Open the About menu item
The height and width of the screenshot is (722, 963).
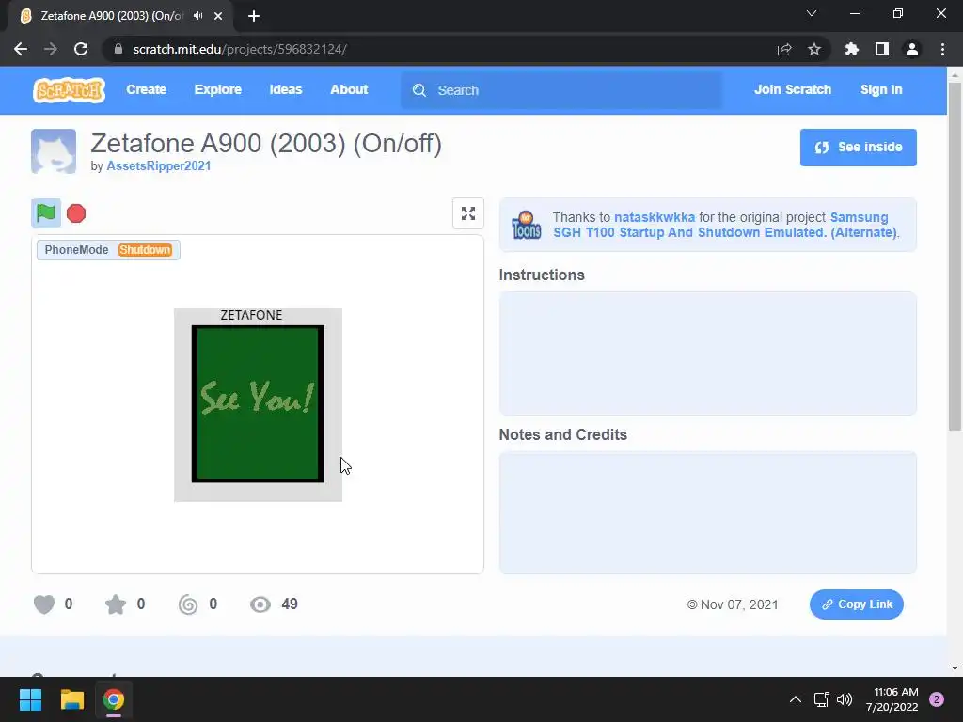click(x=349, y=89)
